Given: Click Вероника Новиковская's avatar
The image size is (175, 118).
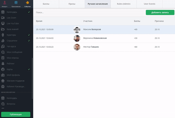Looking at the screenshot, I should click(77, 38).
